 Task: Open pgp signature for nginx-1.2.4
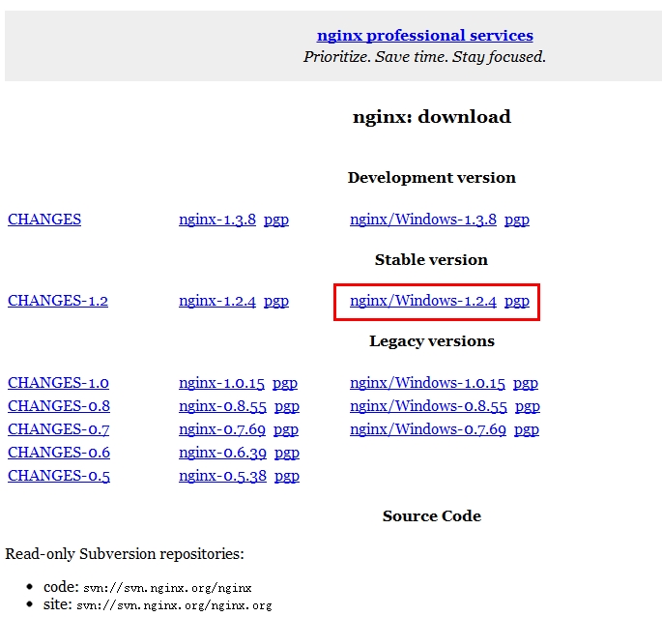(276, 302)
